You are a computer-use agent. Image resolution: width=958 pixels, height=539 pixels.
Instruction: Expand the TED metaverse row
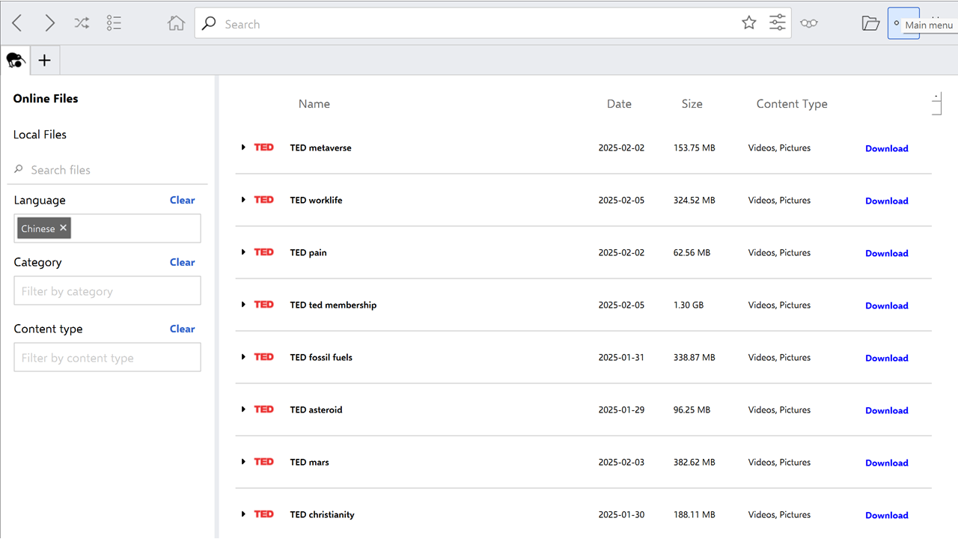point(243,147)
